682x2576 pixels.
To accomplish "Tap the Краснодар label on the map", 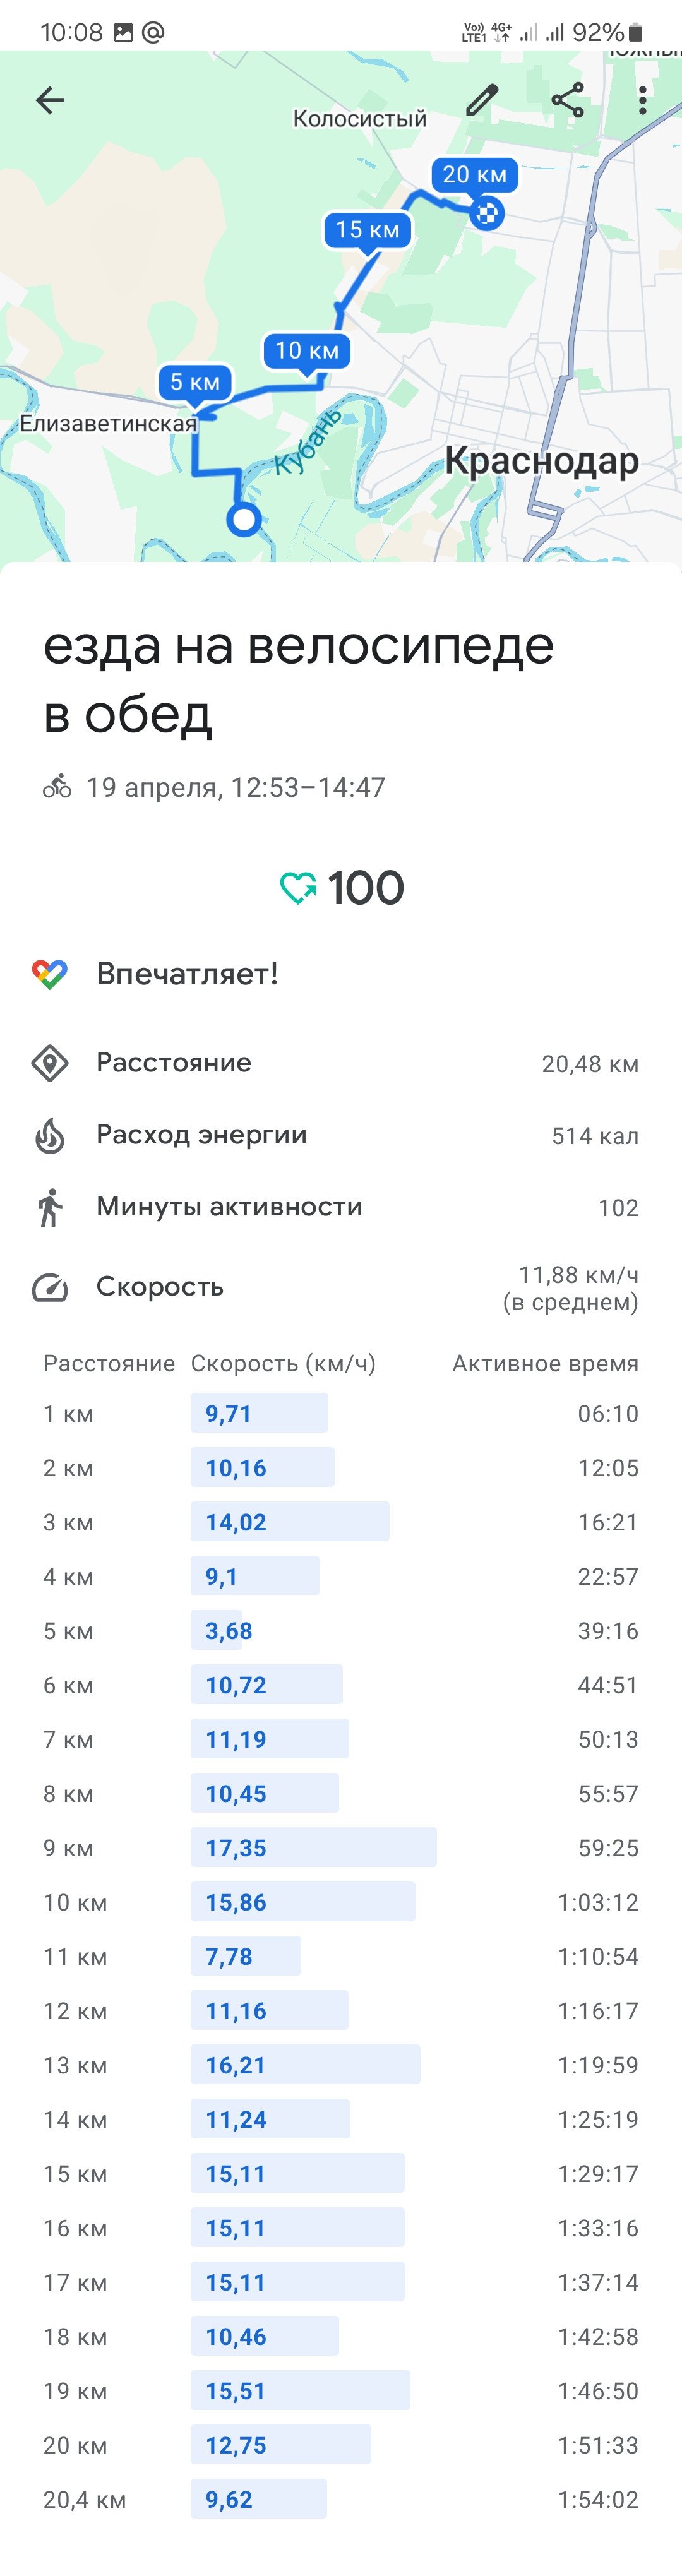I will tap(542, 461).
